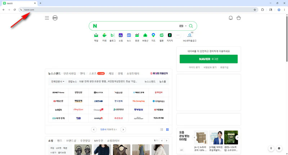Go to previous publisher page arrow
This screenshot has height=155, width=288.
click(x=94, y=130)
